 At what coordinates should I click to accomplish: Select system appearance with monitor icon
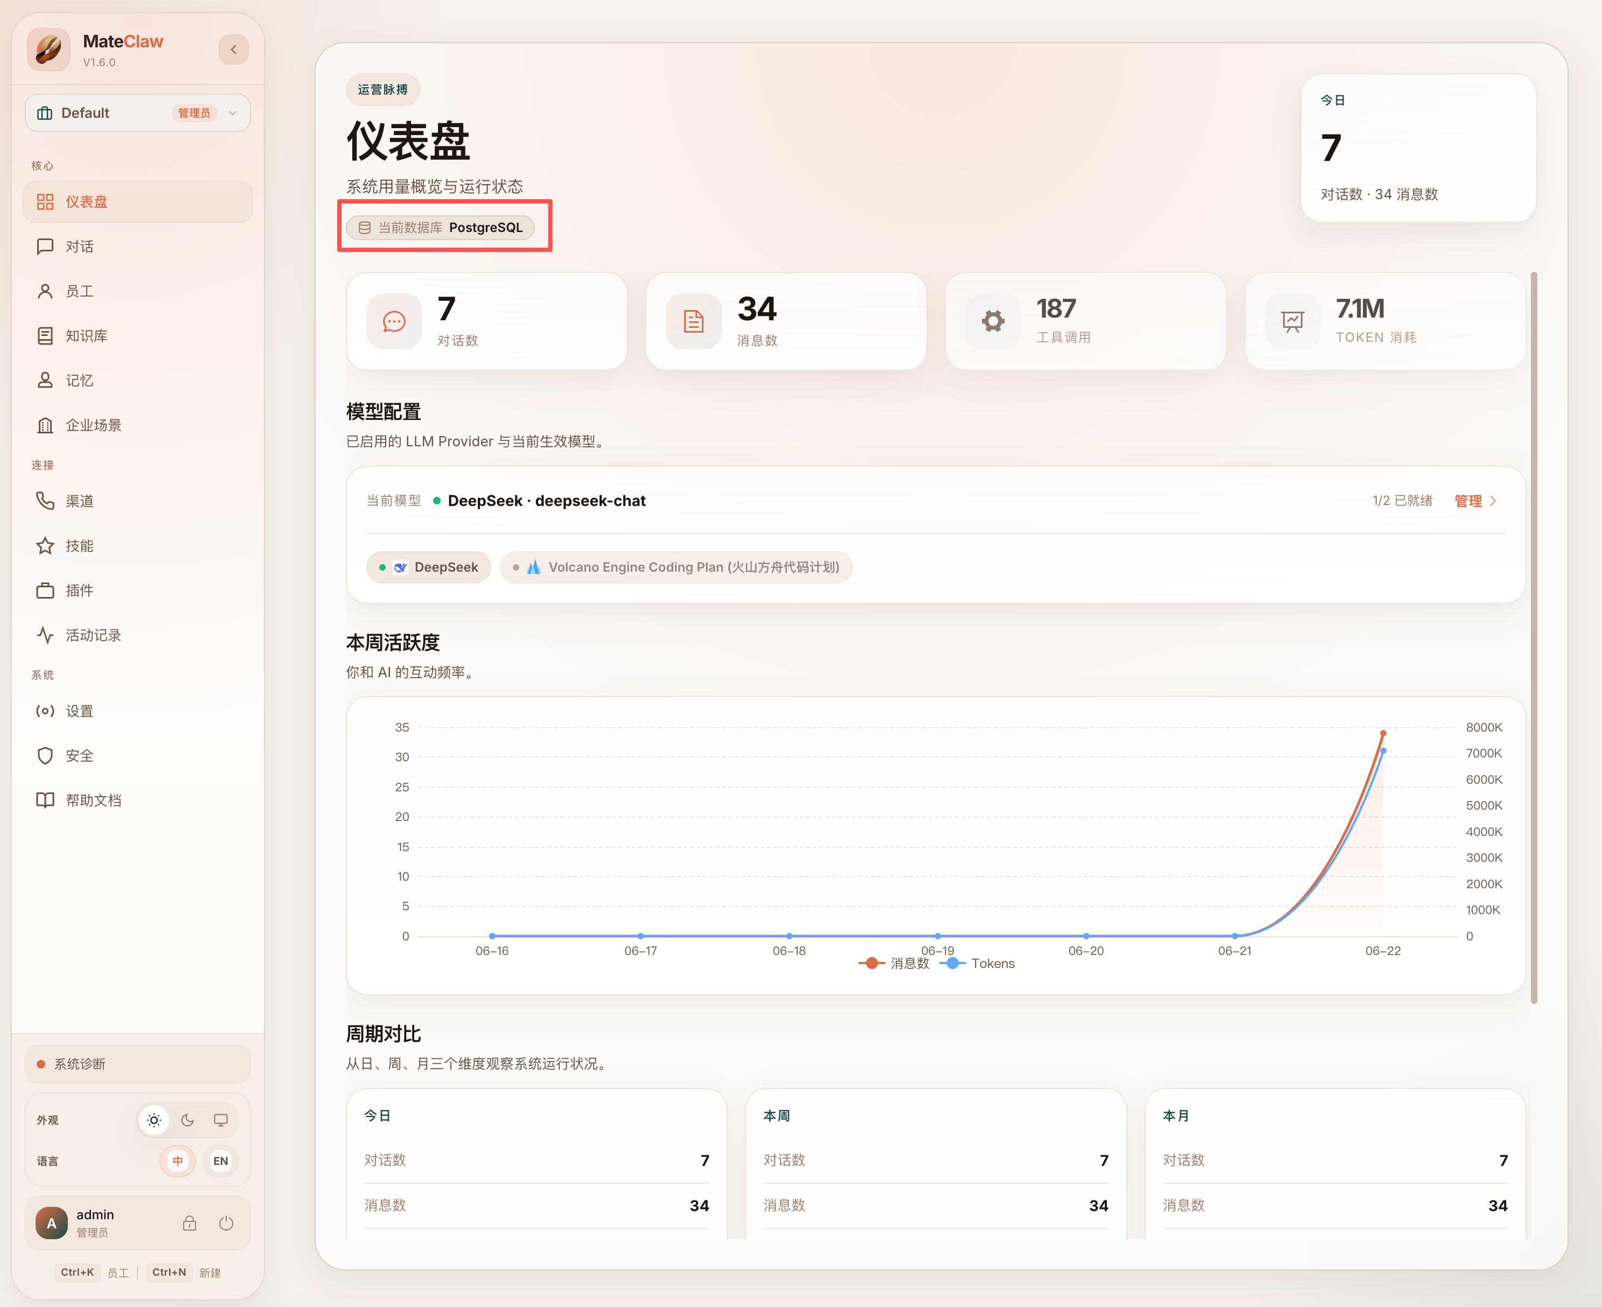[221, 1120]
